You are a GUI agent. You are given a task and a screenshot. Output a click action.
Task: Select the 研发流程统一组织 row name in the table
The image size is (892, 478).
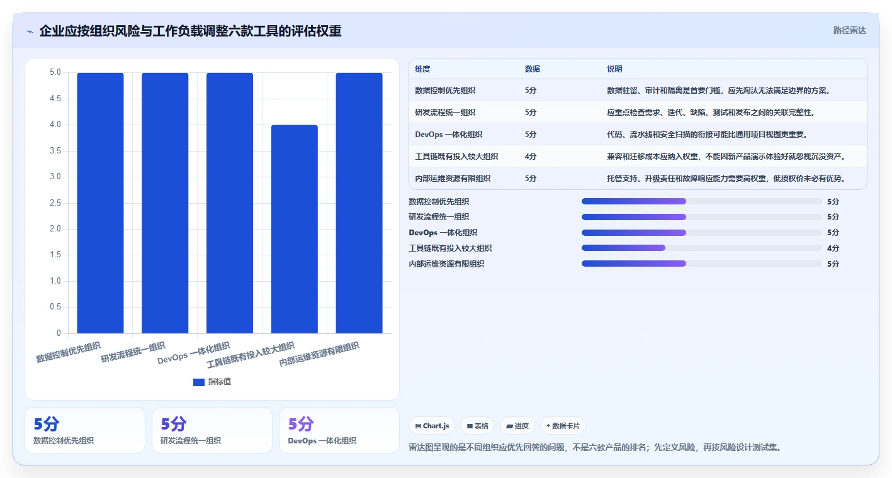click(x=445, y=113)
